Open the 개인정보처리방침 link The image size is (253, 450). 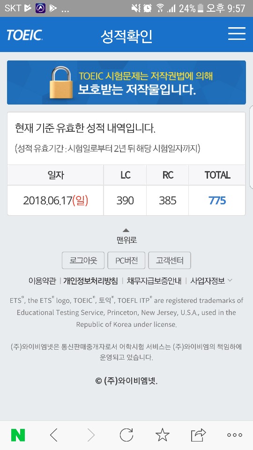(x=90, y=281)
